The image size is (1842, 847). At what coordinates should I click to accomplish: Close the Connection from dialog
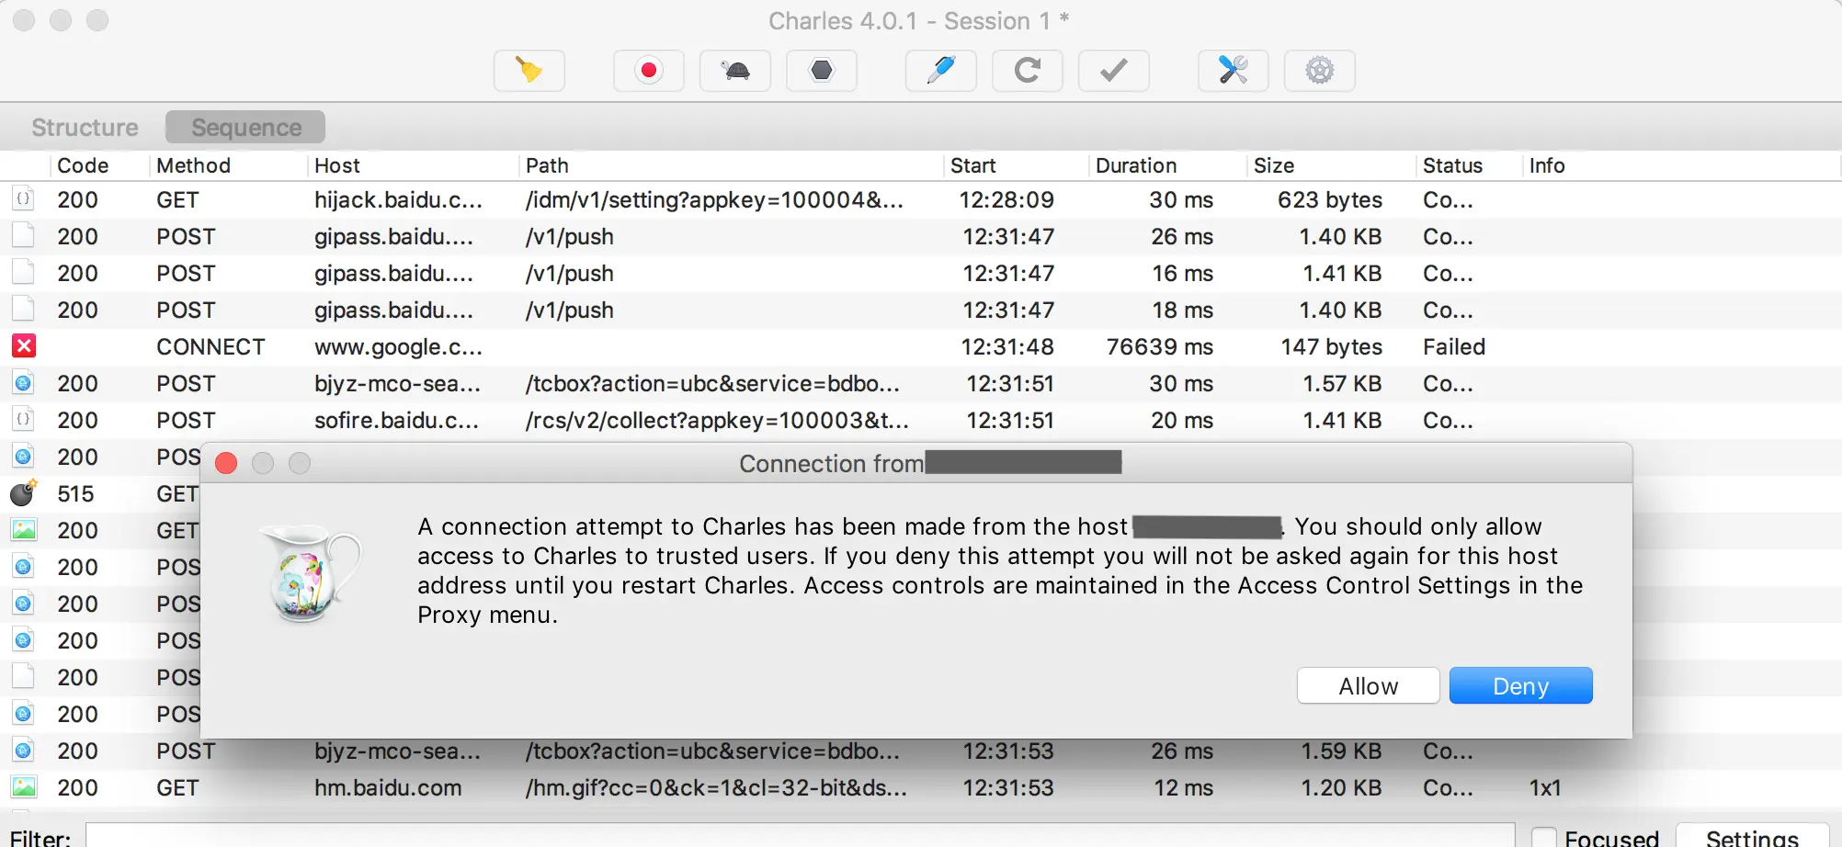click(x=226, y=463)
